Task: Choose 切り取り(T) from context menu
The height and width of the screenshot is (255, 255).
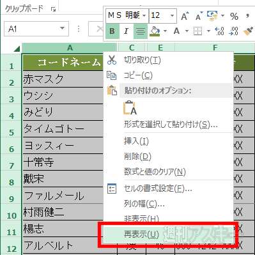Action: point(168,60)
